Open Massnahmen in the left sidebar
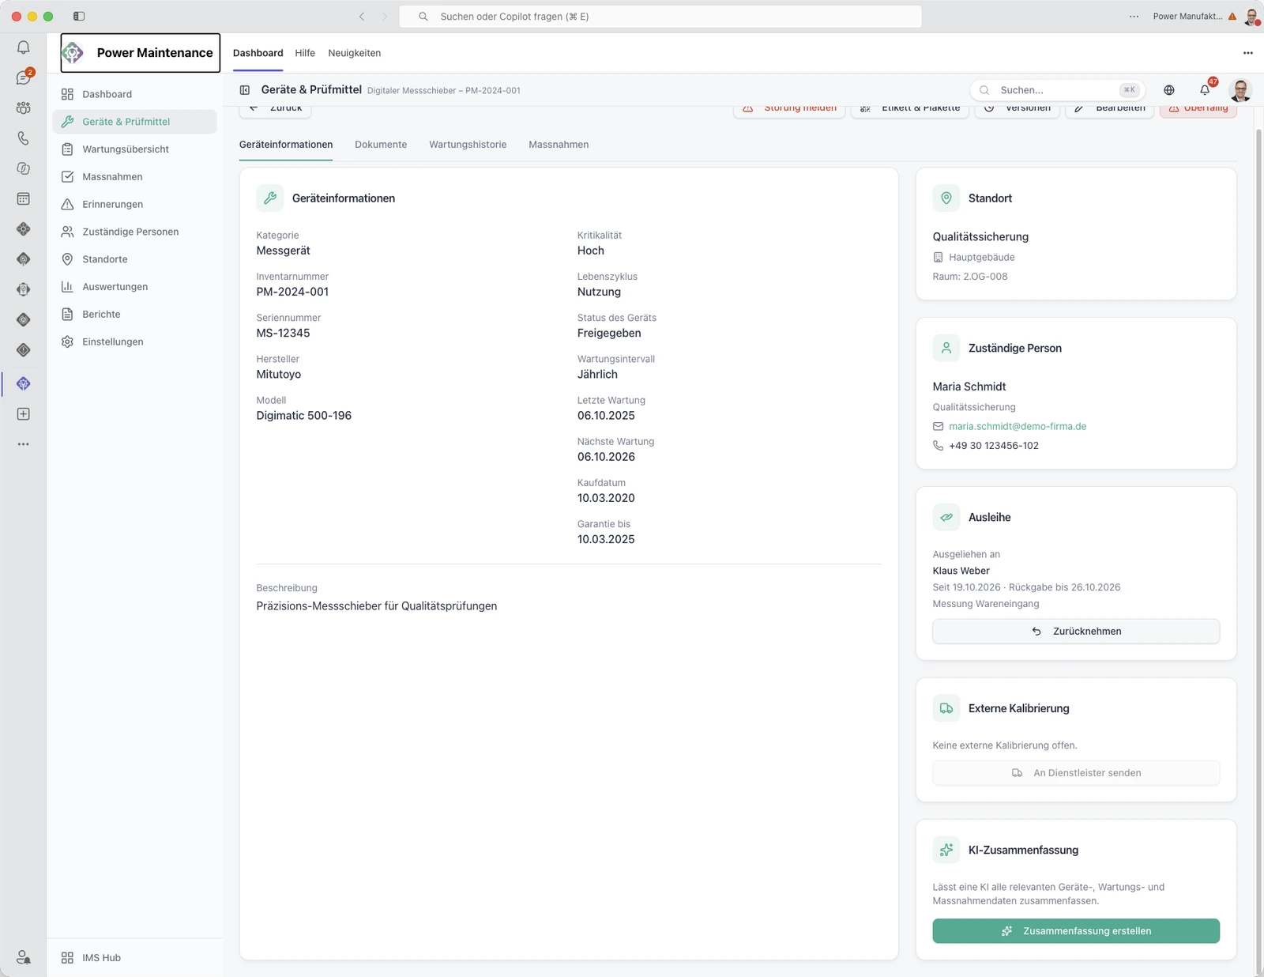Viewport: 1264px width, 977px height. (x=134, y=177)
